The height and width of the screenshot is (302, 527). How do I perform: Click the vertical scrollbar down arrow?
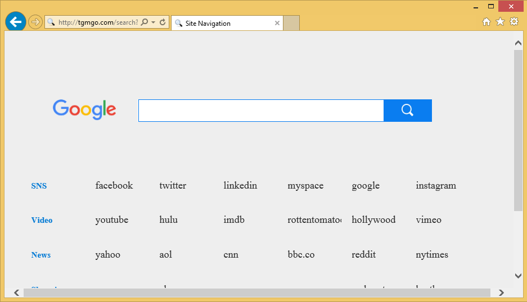tap(518, 276)
